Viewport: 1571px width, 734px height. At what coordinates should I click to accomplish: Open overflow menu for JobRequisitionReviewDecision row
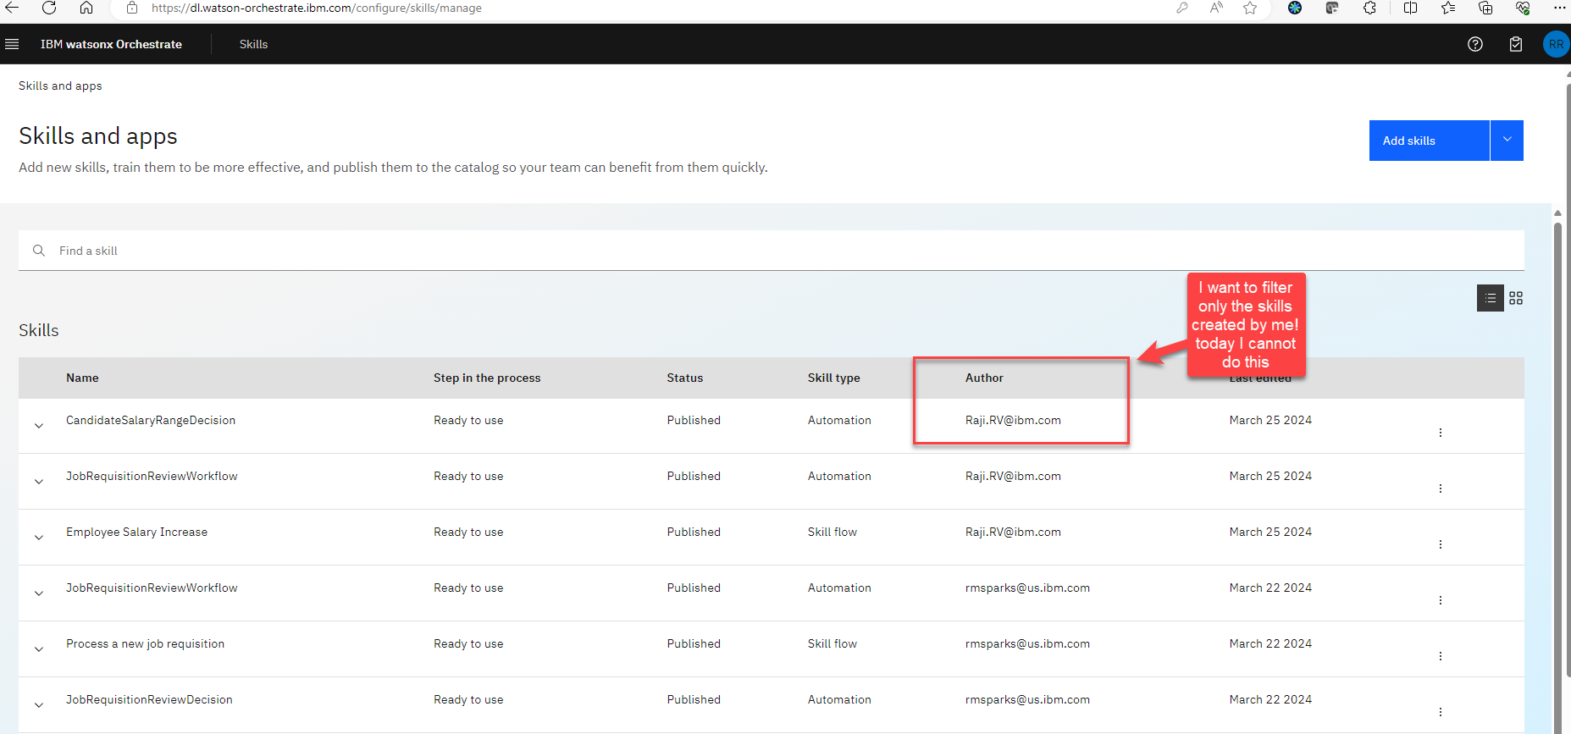tap(1441, 712)
